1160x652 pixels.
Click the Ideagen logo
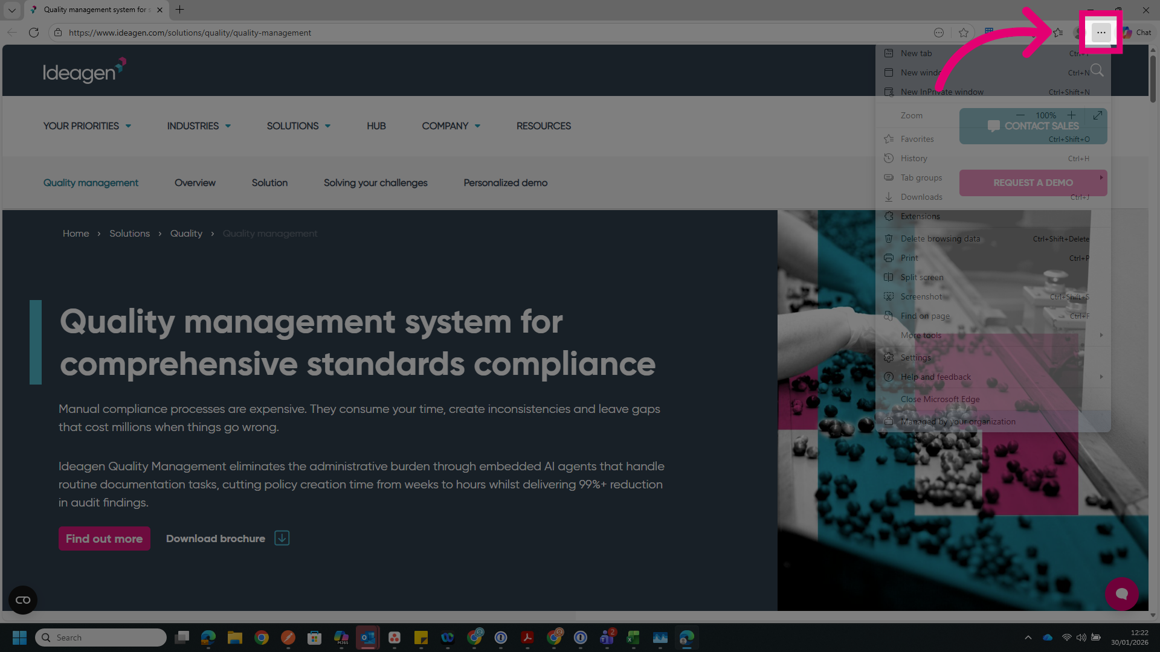85,71
